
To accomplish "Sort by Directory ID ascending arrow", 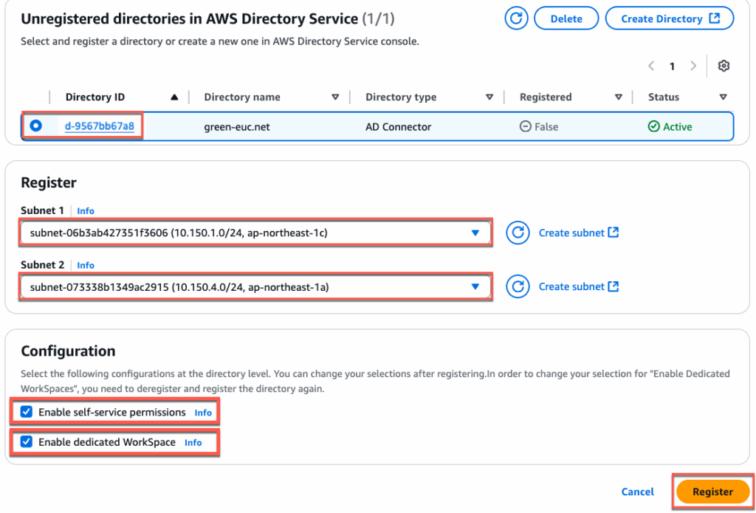I will pyautogui.click(x=174, y=97).
